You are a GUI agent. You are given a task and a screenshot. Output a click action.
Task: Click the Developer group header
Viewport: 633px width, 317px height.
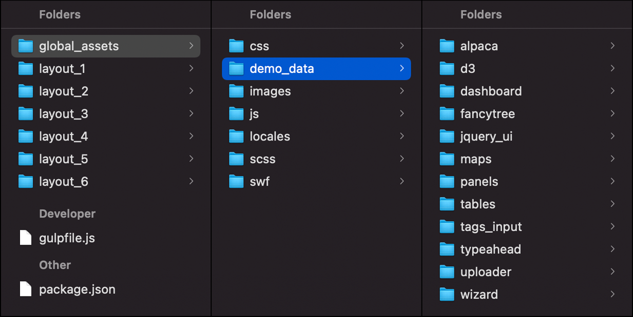(67, 214)
